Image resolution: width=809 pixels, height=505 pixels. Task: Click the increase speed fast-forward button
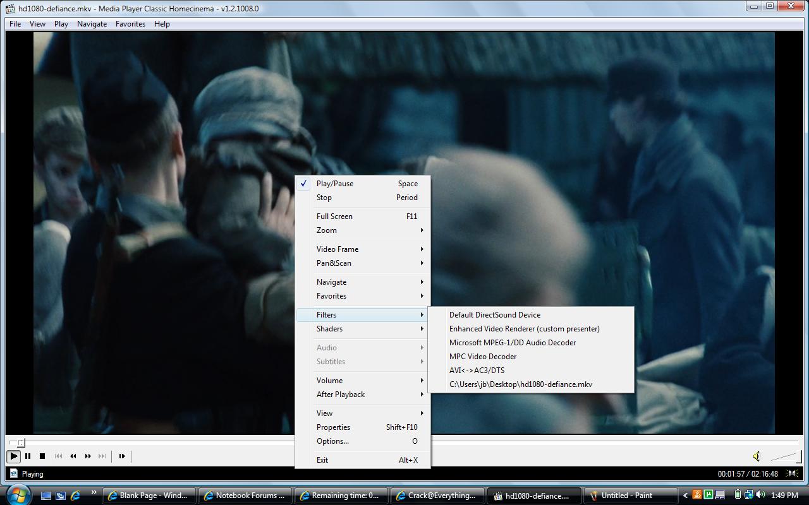click(x=88, y=456)
